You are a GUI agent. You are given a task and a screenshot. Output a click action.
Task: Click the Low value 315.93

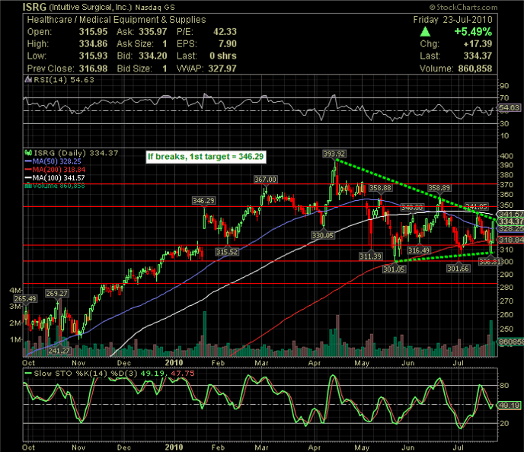coord(93,56)
